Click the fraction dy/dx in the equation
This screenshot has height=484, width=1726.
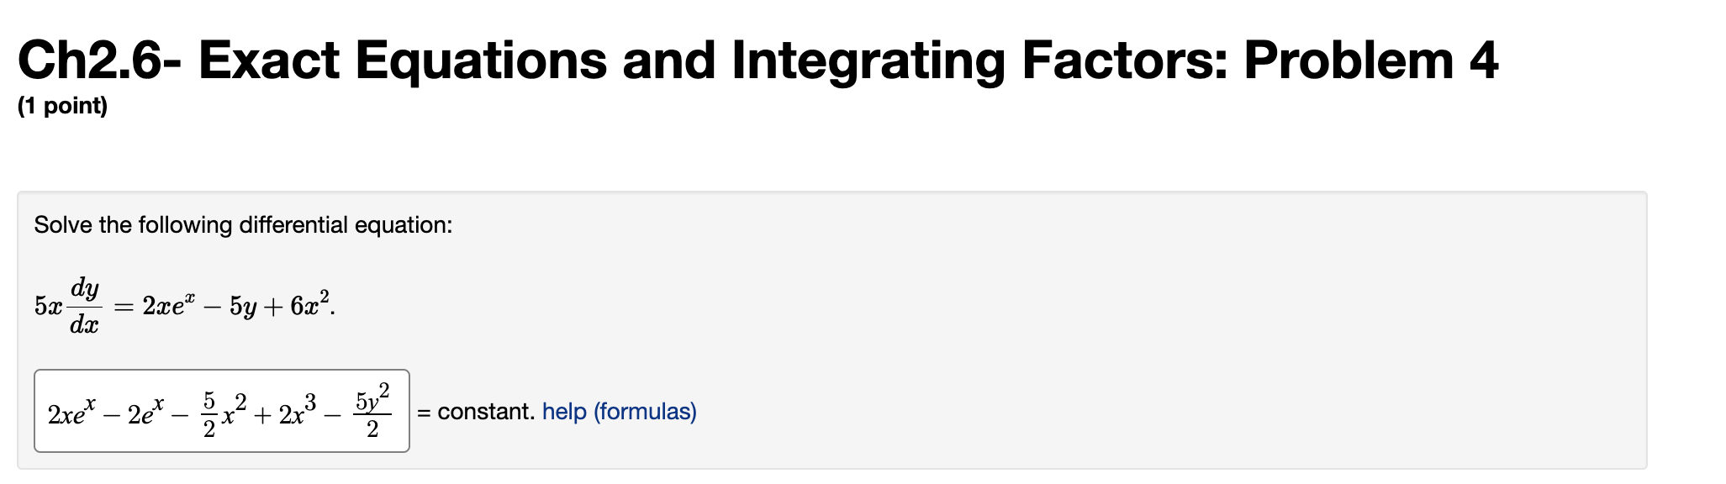84,305
